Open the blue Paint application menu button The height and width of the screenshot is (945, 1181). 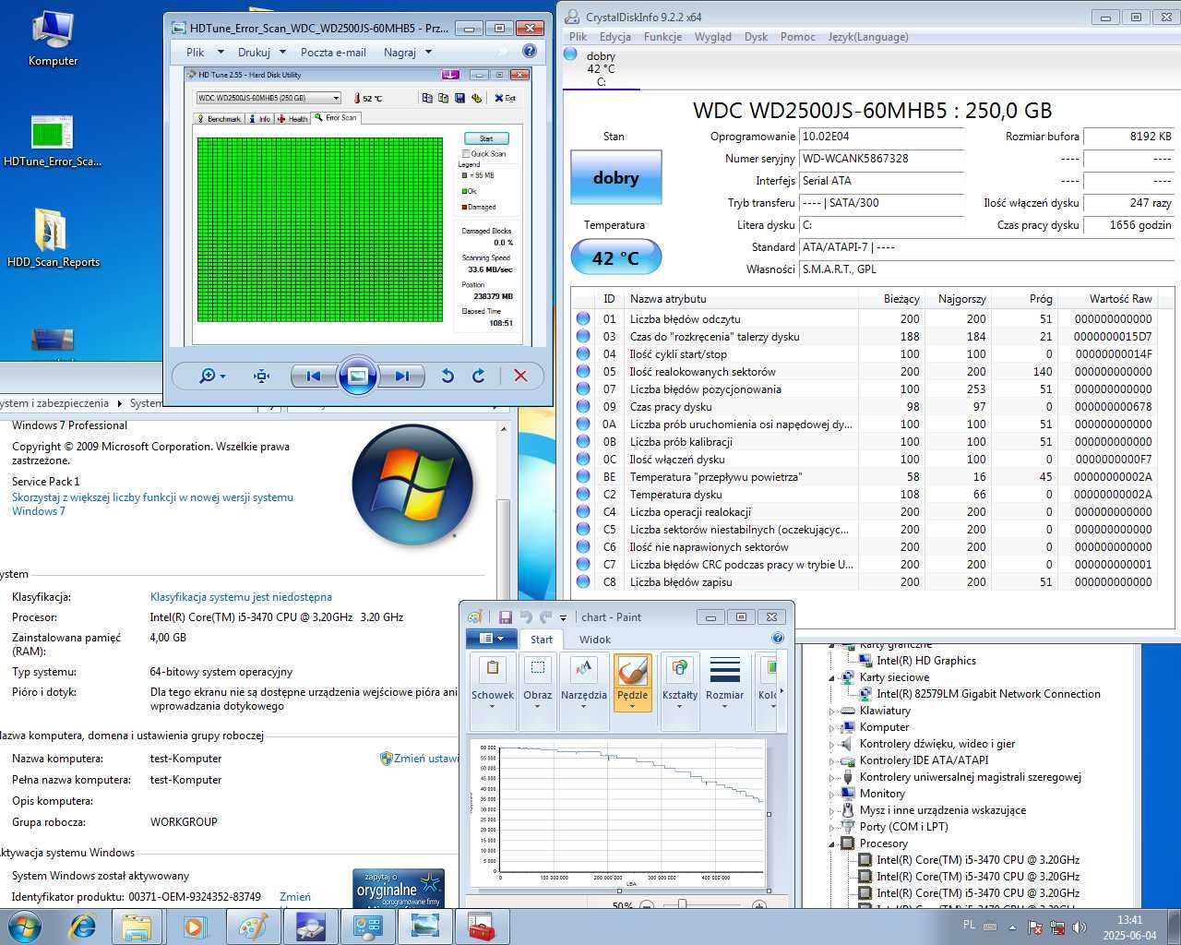(491, 639)
